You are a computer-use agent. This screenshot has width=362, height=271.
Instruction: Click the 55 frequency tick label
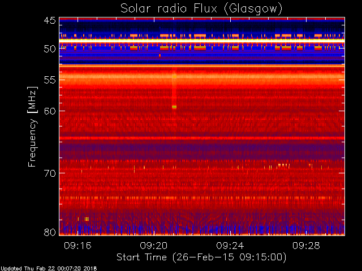pyautogui.click(x=50, y=80)
